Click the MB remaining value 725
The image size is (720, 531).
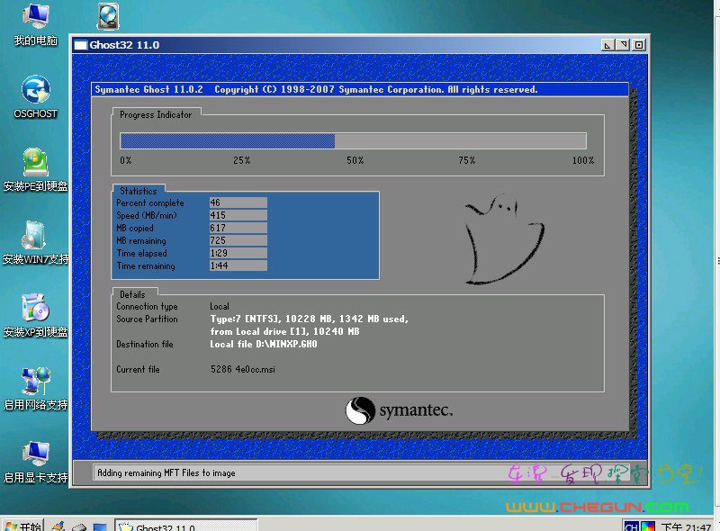pos(238,240)
